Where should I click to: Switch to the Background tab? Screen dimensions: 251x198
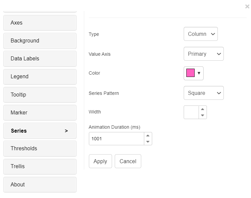click(x=40, y=41)
